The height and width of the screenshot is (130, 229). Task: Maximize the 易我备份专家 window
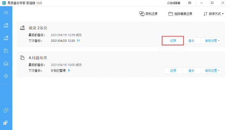[212, 3]
